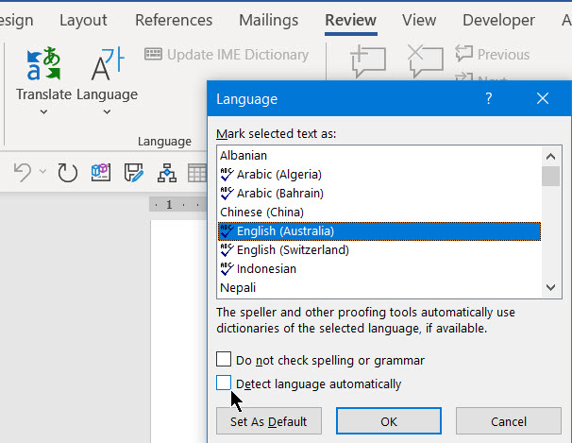Viewport: 572px width, 443px height.
Task: Open the Undo history dropdown arrow
Action: click(x=42, y=171)
